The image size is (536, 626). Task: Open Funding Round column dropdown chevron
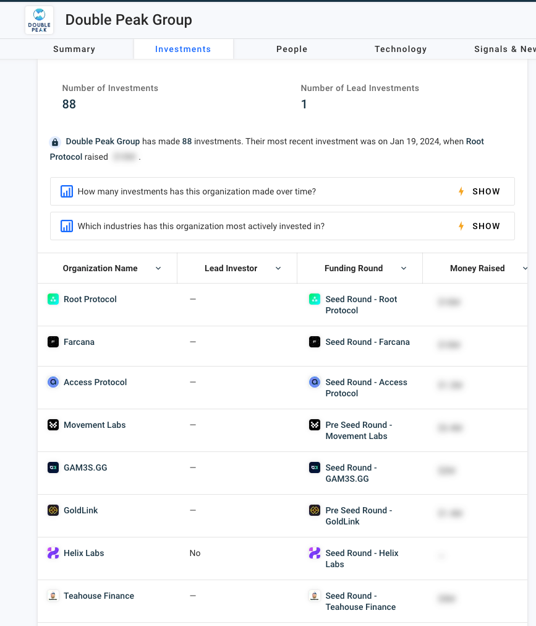coord(404,268)
